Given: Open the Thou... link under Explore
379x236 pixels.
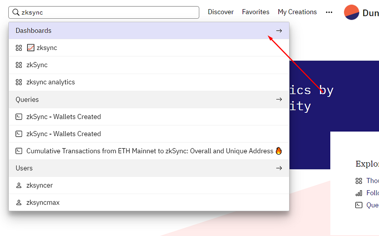Looking at the screenshot, I should coord(372,181).
